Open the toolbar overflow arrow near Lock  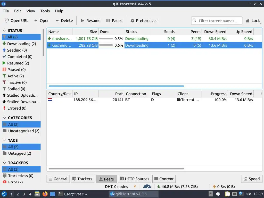[x=261, y=23]
